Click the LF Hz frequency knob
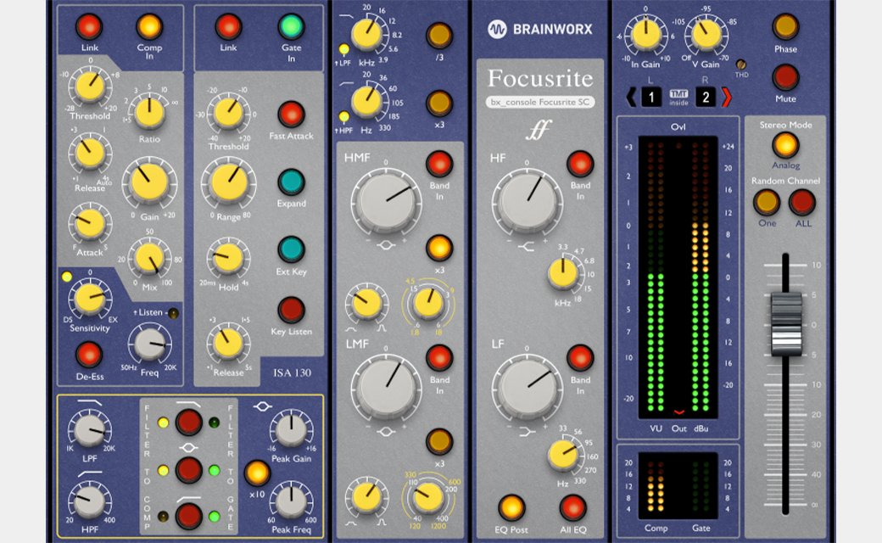The image size is (882, 543). (x=563, y=456)
